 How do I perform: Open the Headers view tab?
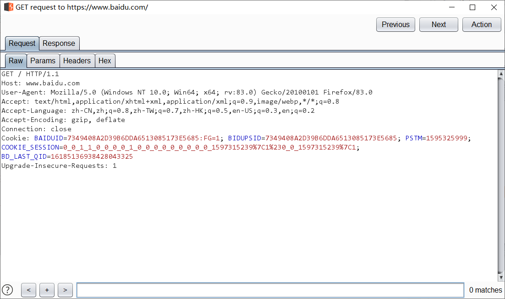[77, 61]
